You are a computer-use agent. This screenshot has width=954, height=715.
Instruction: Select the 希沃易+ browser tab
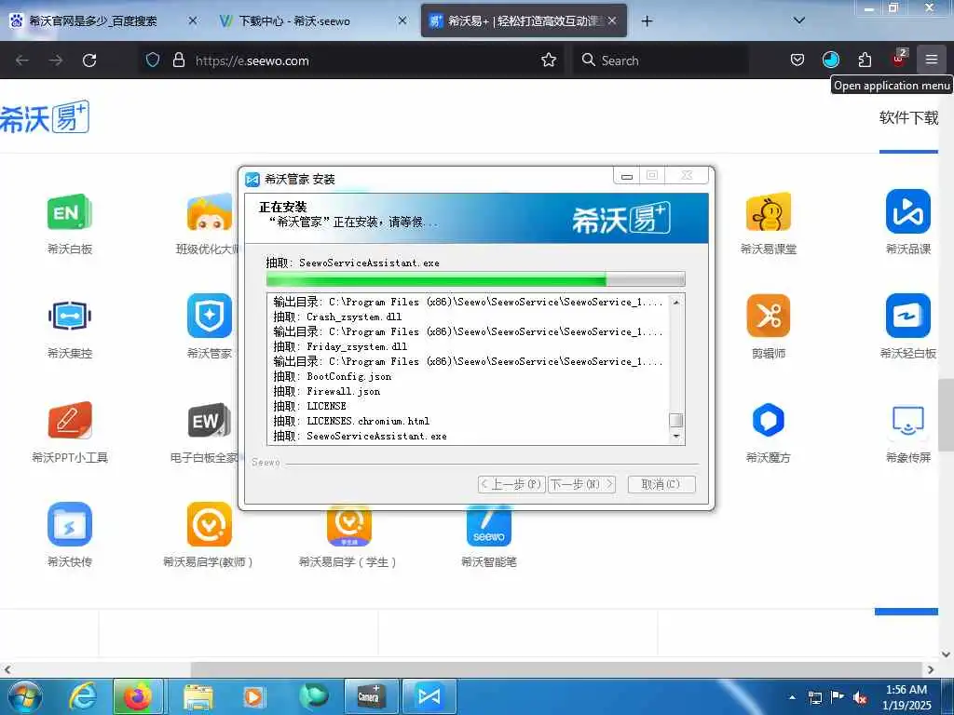pos(524,20)
